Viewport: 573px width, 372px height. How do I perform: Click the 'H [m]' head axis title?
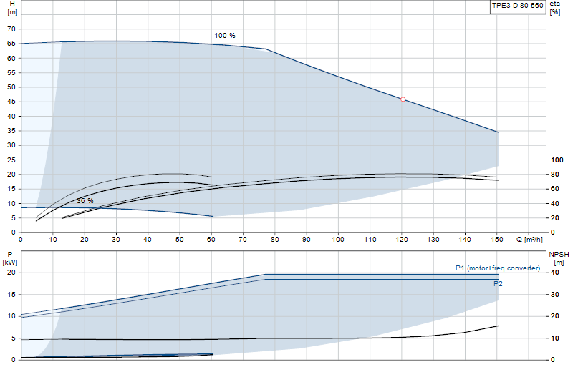pos(12,8)
